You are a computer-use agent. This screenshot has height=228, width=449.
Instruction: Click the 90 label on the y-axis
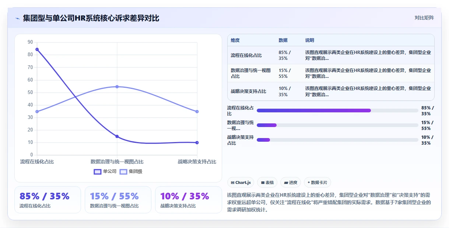(x=30, y=42)
